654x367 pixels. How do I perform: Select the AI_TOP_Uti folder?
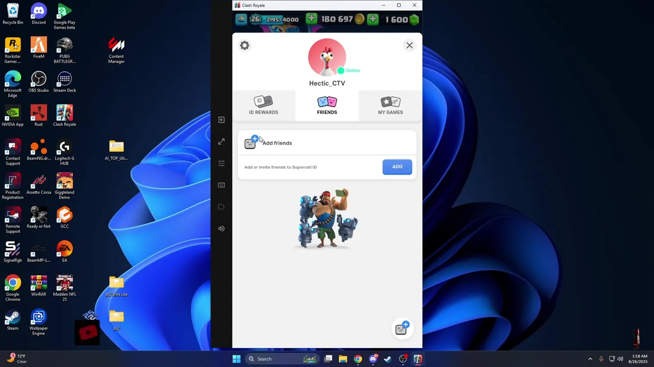(116, 150)
